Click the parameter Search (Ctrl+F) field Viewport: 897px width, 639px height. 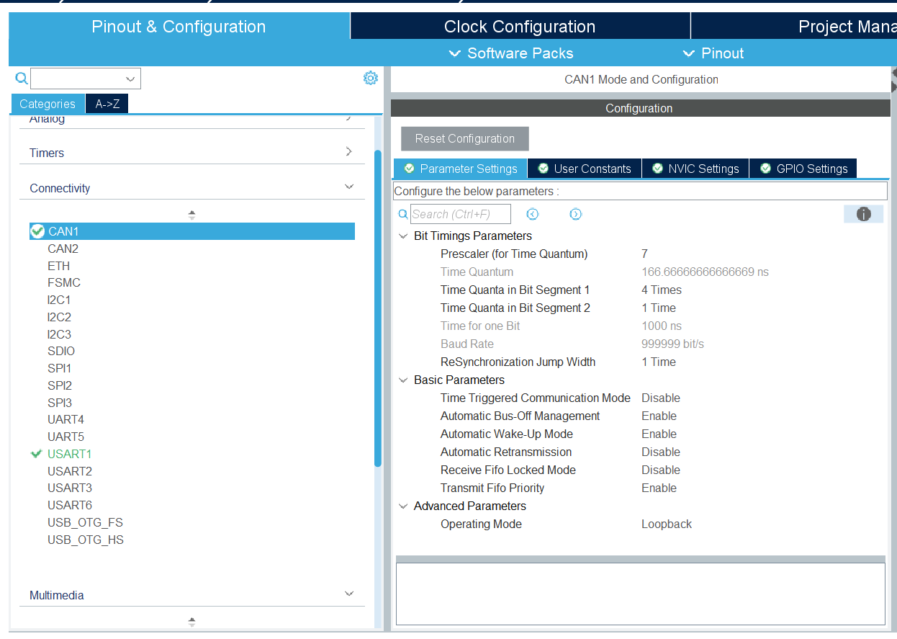460,214
